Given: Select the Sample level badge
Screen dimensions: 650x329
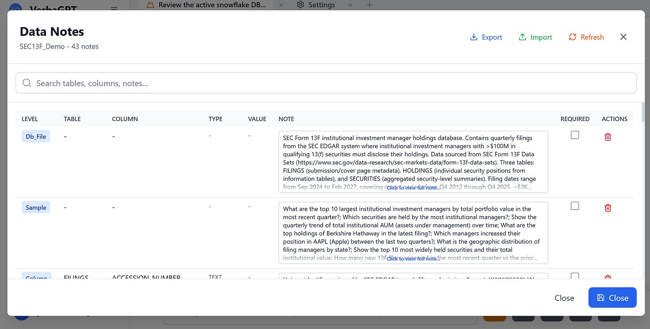Looking at the screenshot, I should point(36,208).
